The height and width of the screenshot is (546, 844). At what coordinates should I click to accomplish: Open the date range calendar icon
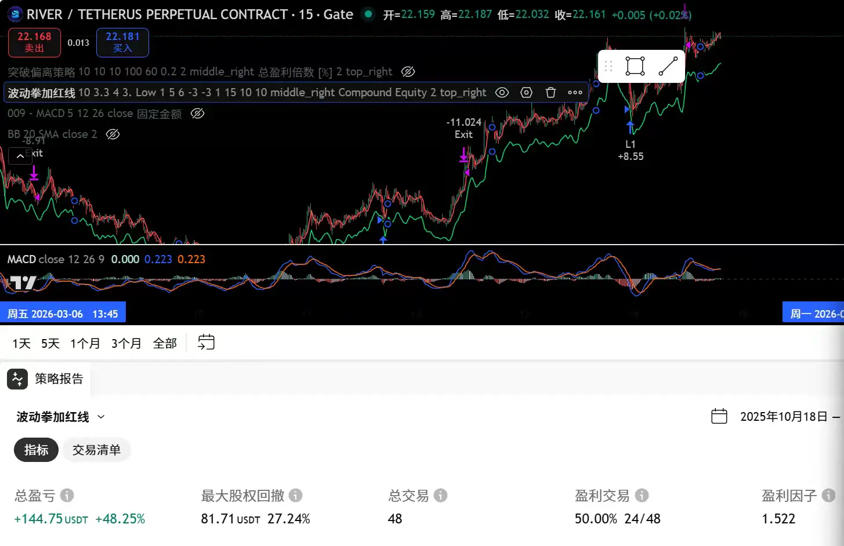pyautogui.click(x=719, y=416)
